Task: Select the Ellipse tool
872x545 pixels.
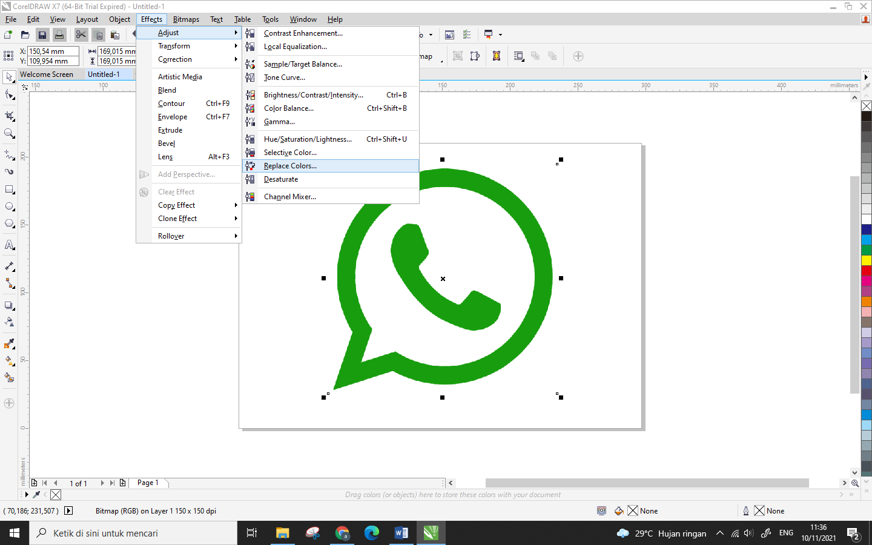Action: [x=9, y=206]
